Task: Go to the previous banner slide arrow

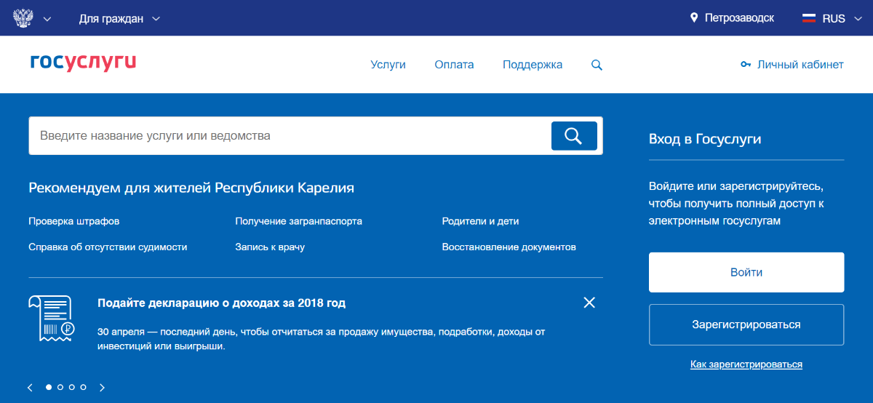Action: click(x=30, y=388)
